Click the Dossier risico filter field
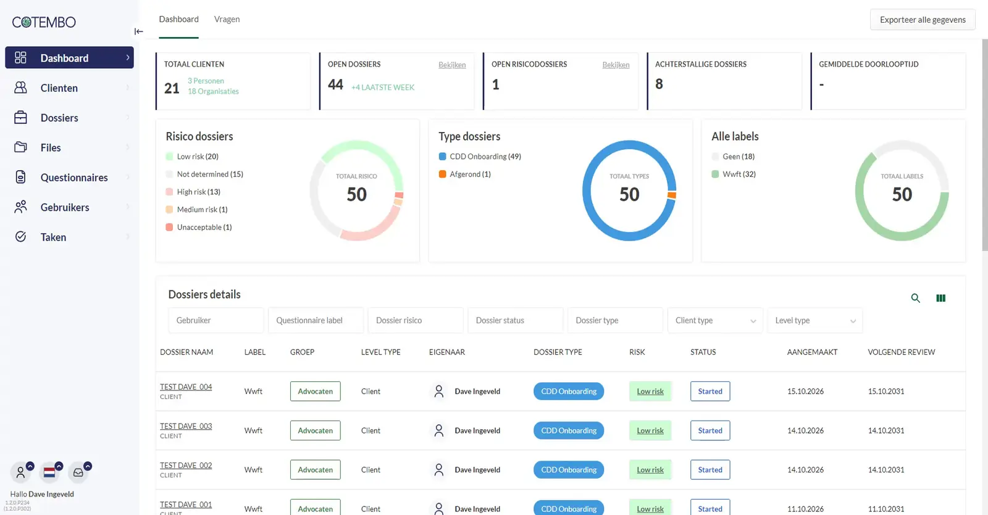Viewport: 988px width, 515px height. (x=416, y=321)
